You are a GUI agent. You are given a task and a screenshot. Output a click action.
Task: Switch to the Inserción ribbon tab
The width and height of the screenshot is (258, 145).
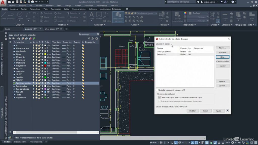pos(14,9)
